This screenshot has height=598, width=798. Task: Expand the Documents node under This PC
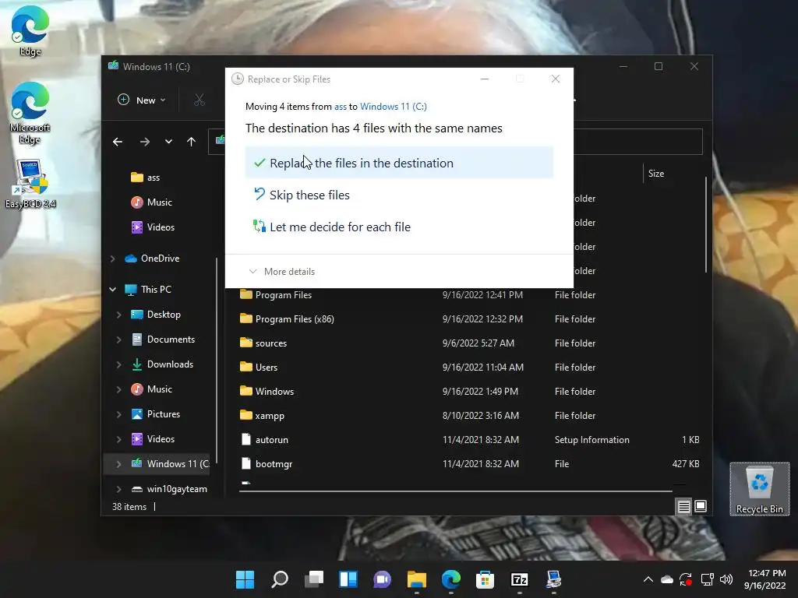118,339
